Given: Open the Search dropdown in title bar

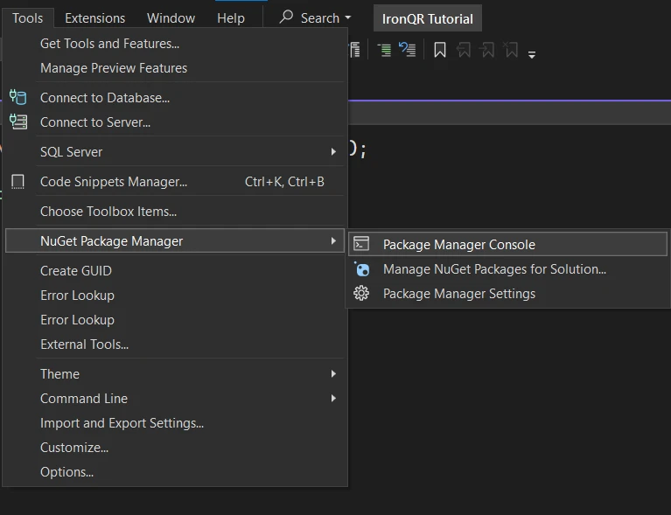Looking at the screenshot, I should (315, 17).
